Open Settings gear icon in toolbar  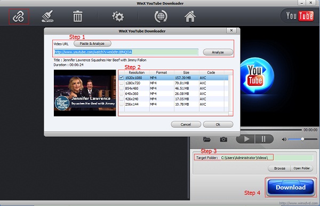pos(118,17)
